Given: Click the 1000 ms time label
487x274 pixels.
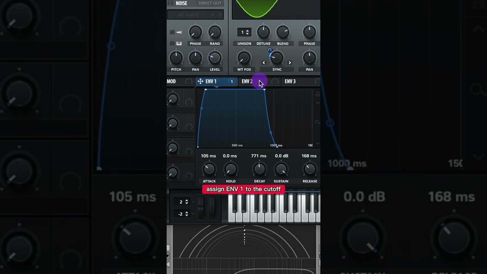Looking at the screenshot, I should point(276,145).
